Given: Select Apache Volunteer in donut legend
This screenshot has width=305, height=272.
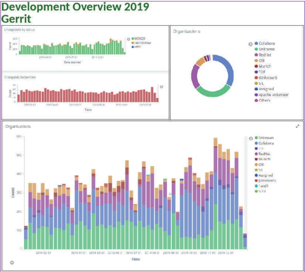Looking at the screenshot, I should [x=273, y=94].
